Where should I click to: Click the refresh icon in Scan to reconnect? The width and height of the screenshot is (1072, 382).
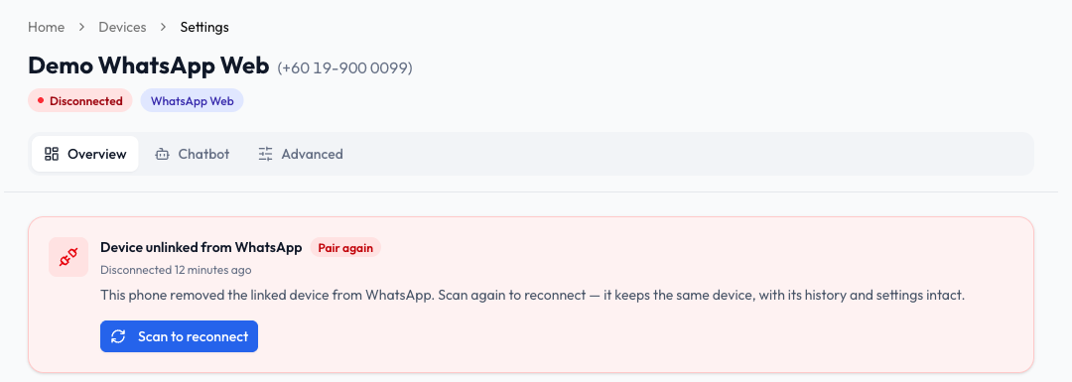tap(118, 336)
